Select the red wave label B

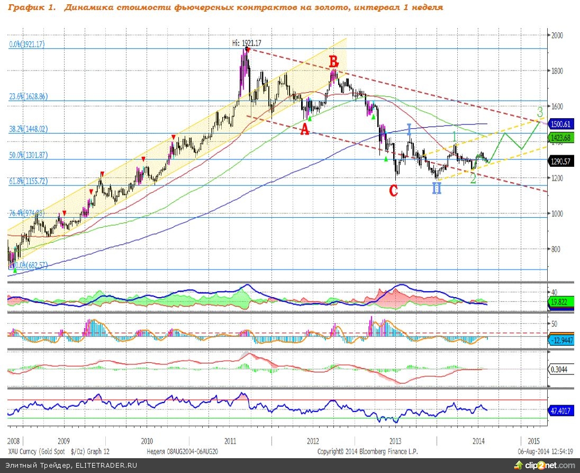pos(333,62)
